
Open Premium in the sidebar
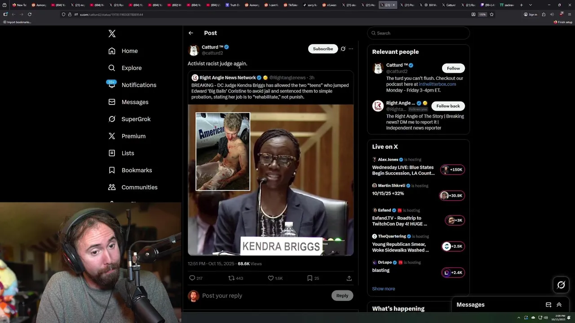pos(127,136)
